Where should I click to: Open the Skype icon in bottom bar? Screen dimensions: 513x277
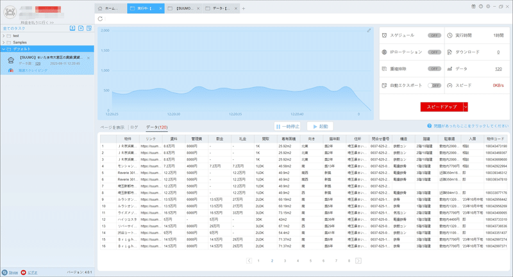pos(4,273)
